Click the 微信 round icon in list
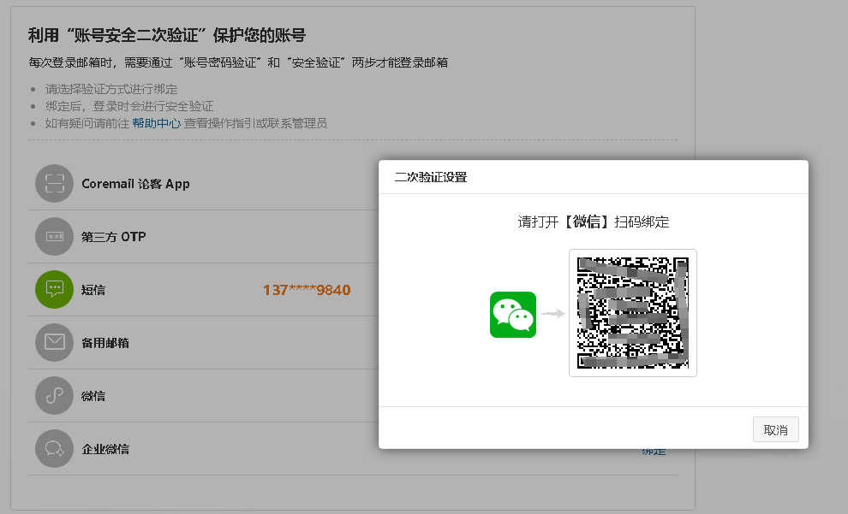 click(54, 395)
